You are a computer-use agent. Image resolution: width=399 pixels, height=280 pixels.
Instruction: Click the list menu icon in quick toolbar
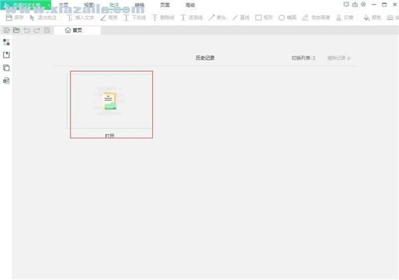click(6, 31)
